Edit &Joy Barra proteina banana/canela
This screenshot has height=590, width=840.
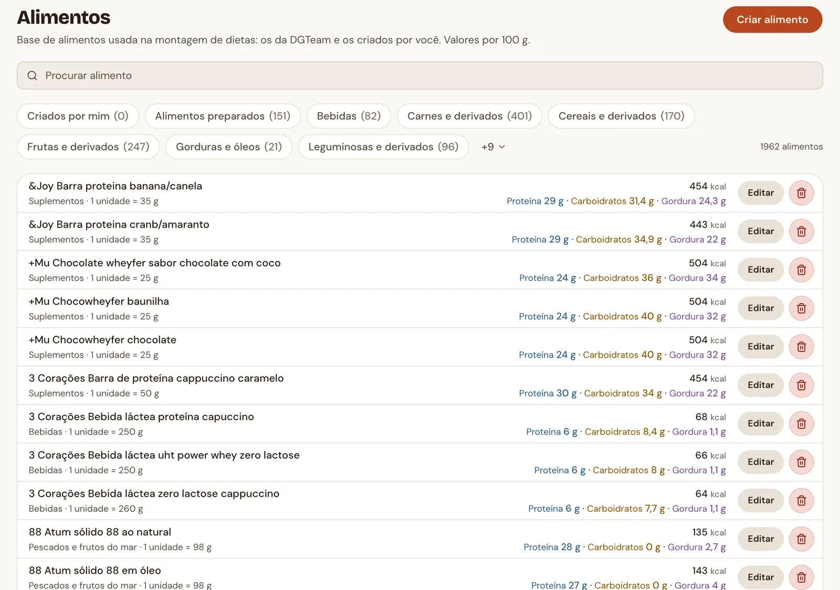point(761,193)
